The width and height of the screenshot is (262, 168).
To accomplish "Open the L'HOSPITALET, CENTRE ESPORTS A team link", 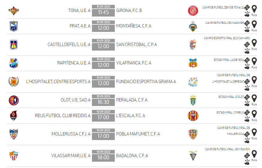I will click(x=58, y=81).
